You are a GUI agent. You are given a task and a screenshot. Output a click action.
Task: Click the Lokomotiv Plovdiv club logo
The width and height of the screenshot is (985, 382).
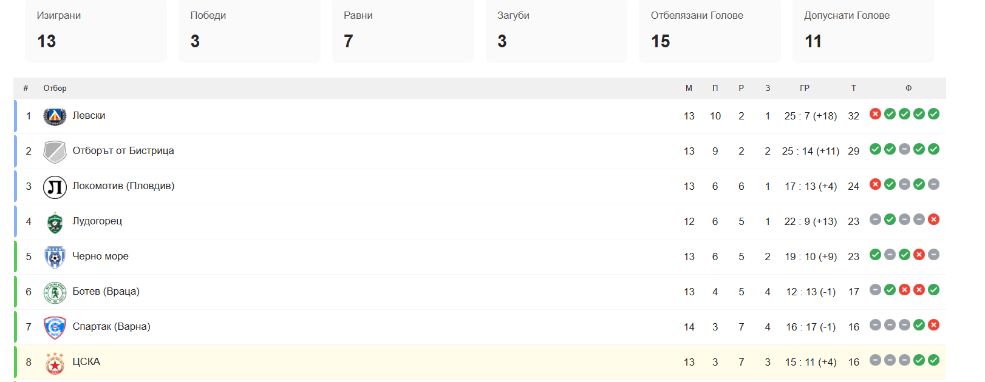(x=55, y=187)
